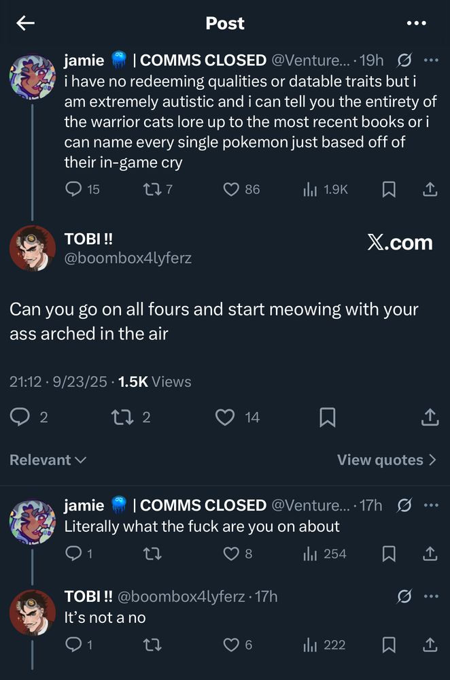The height and width of the screenshot is (680, 450).
Task: Like jamie's original post with 86 likes
Action: (x=231, y=190)
